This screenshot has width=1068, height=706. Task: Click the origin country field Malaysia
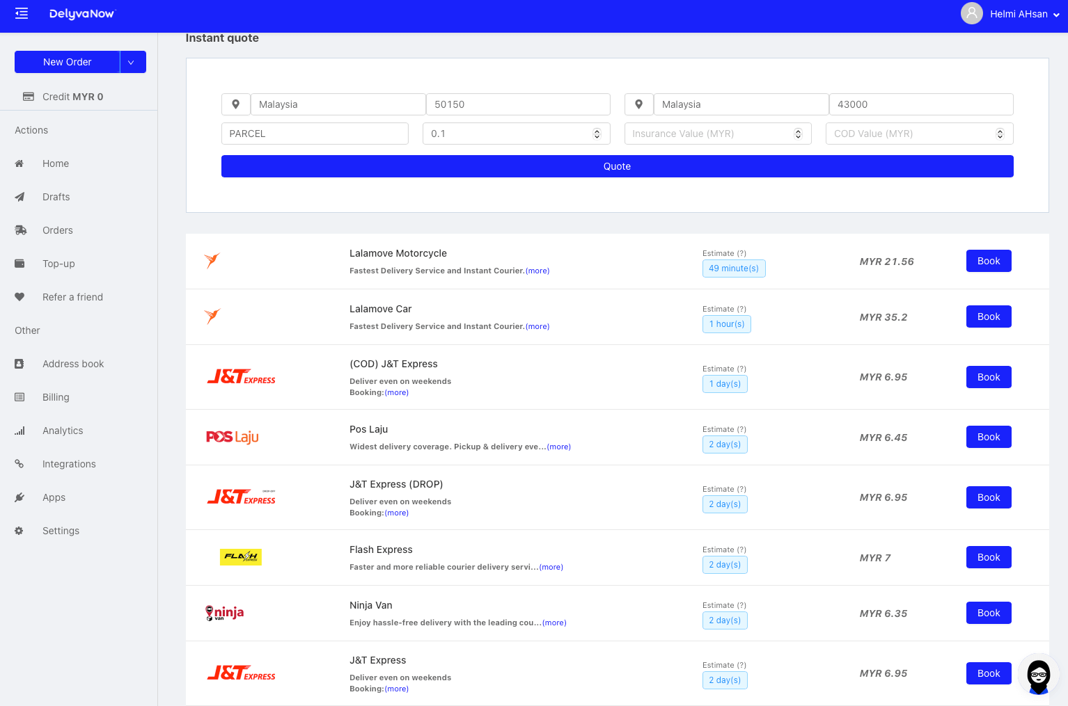(338, 104)
